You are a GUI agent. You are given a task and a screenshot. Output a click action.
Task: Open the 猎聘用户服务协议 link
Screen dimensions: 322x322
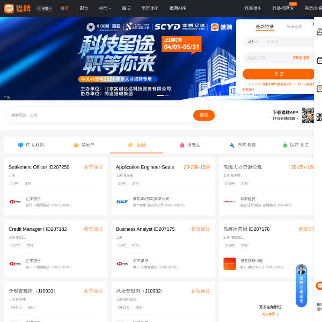(276, 84)
